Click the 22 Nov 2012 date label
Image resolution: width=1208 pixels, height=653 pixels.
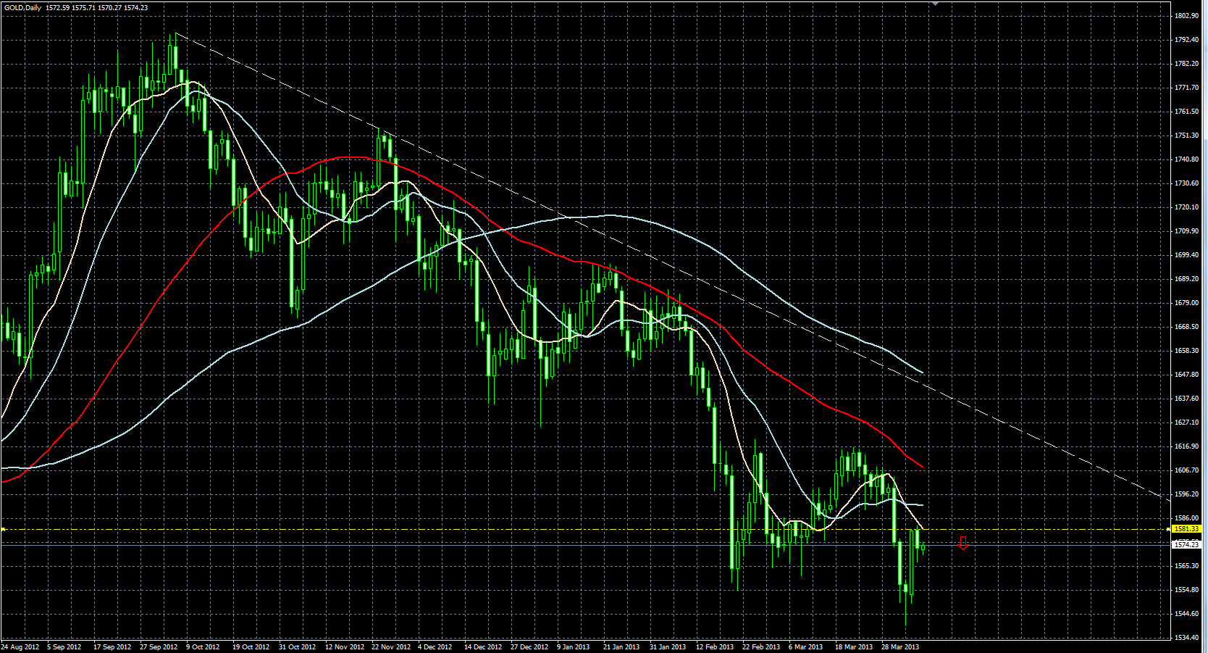click(391, 646)
